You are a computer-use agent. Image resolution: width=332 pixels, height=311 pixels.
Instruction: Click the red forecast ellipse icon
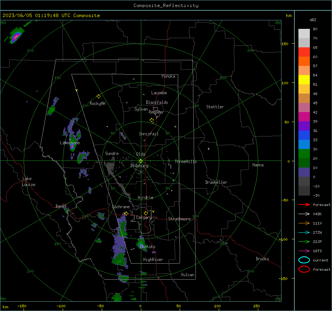(304, 269)
